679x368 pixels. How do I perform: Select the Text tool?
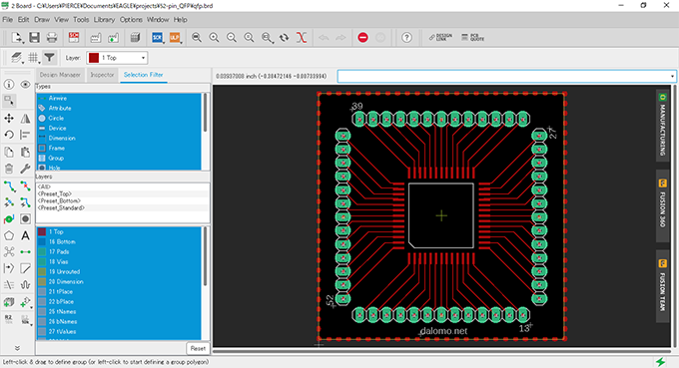[x=26, y=235]
